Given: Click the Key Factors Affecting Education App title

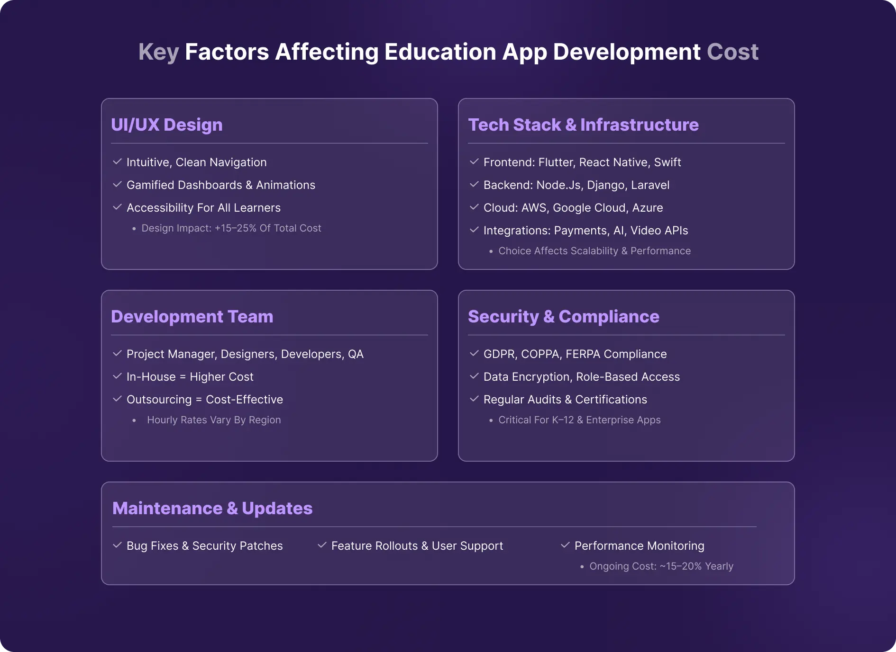Looking at the screenshot, I should [448, 52].
